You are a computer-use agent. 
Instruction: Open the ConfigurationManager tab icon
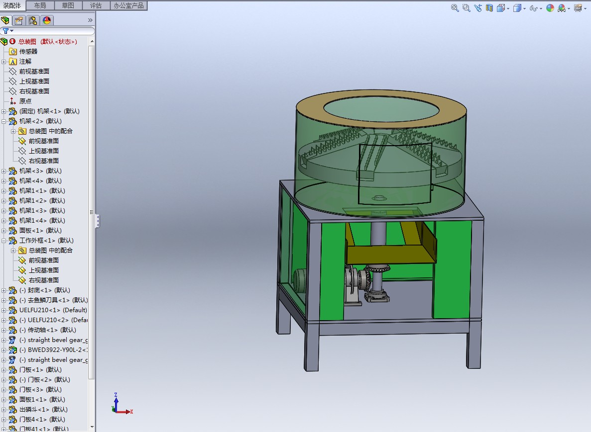coord(33,20)
